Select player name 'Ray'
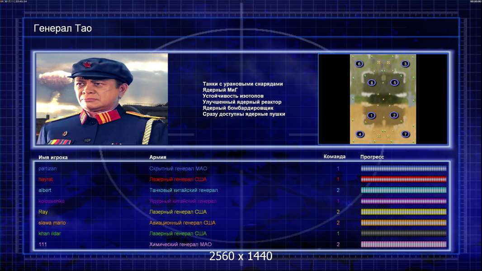The width and height of the screenshot is (482, 271). point(43,212)
